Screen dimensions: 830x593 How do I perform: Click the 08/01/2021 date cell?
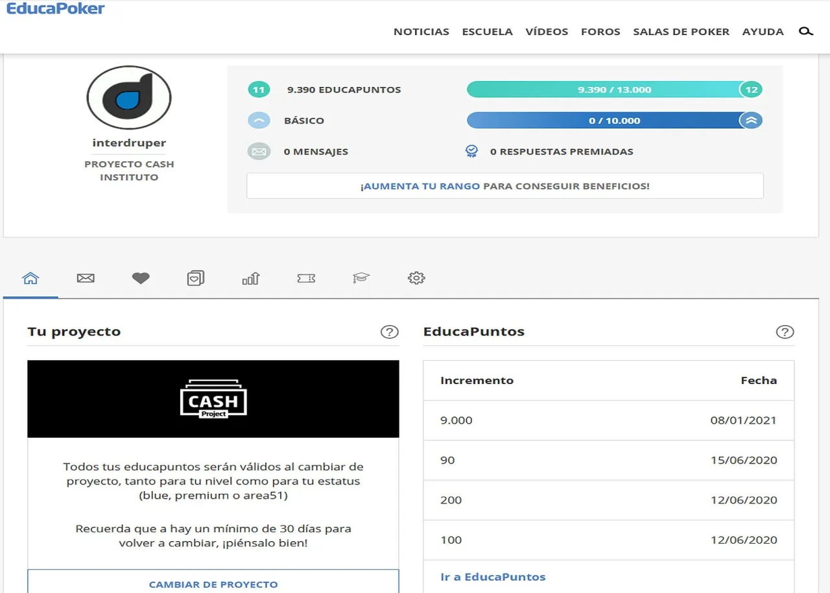[x=743, y=420]
